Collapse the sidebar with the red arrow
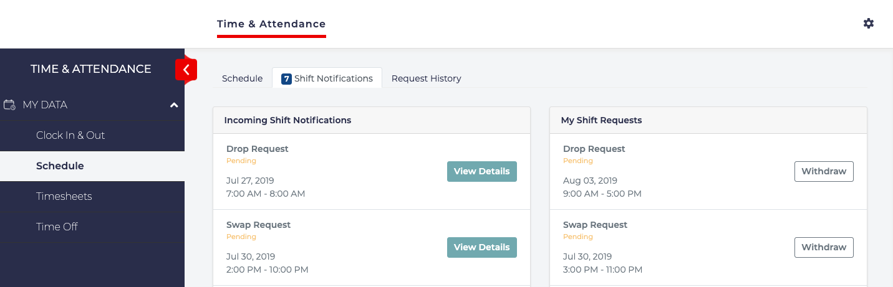The image size is (893, 287). 186,70
